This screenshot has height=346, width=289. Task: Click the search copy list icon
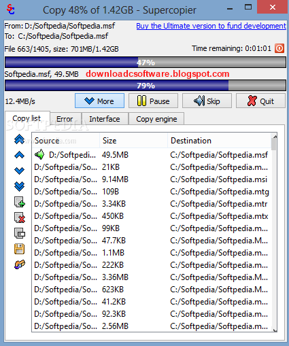[20, 233]
